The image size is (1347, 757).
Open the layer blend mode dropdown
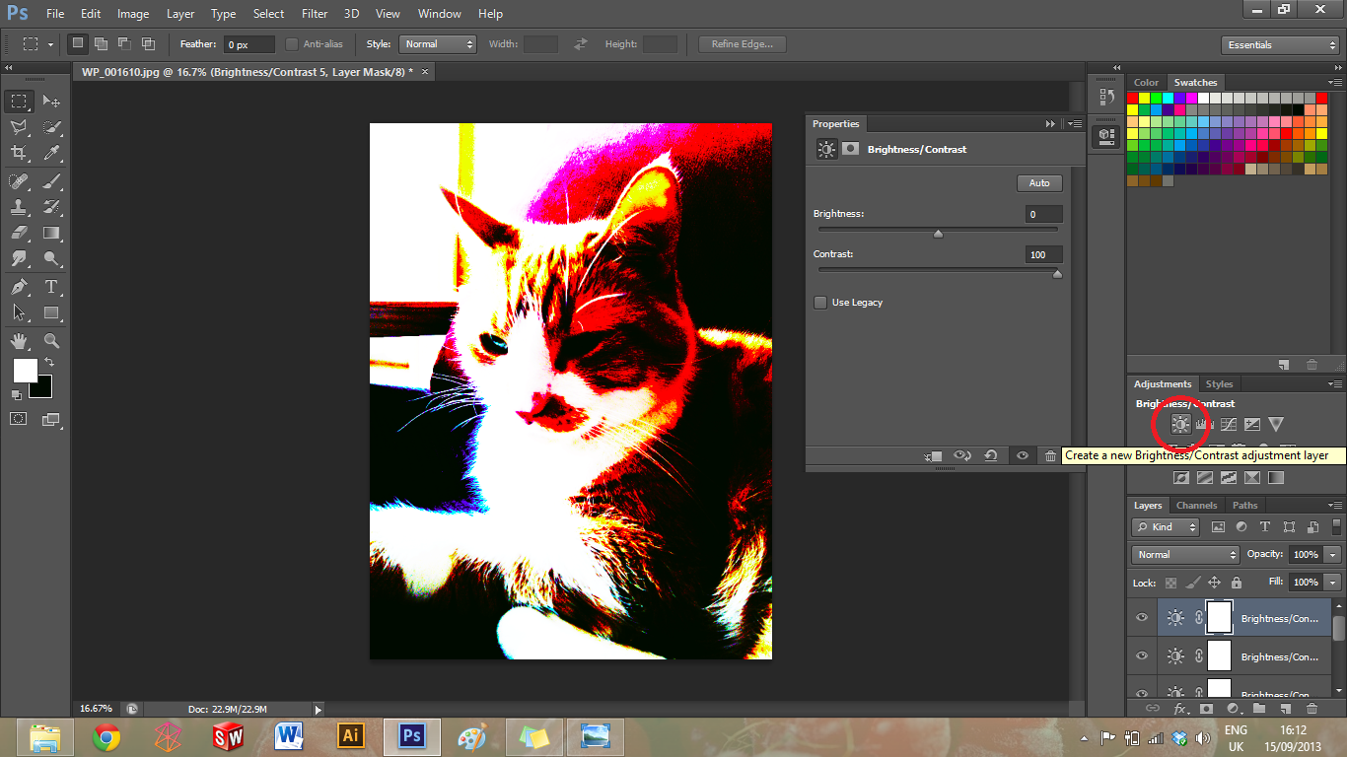tap(1185, 555)
